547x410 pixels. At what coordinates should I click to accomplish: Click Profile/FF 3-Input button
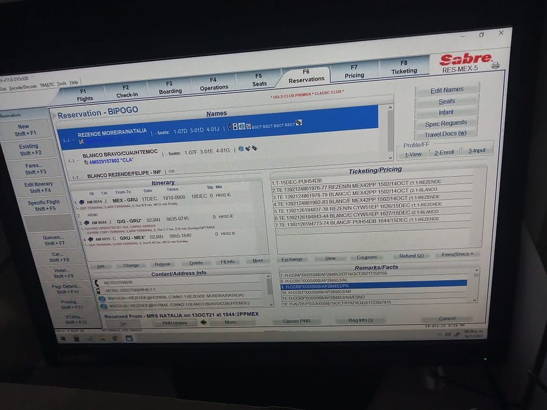477,151
